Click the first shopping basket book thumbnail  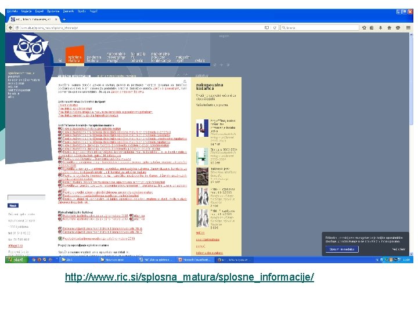coord(202,128)
